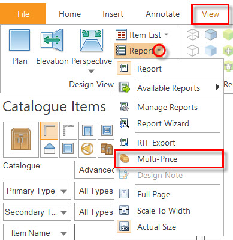
Task: Select the wireframe cube render icon
Action: pyautogui.click(x=193, y=34)
